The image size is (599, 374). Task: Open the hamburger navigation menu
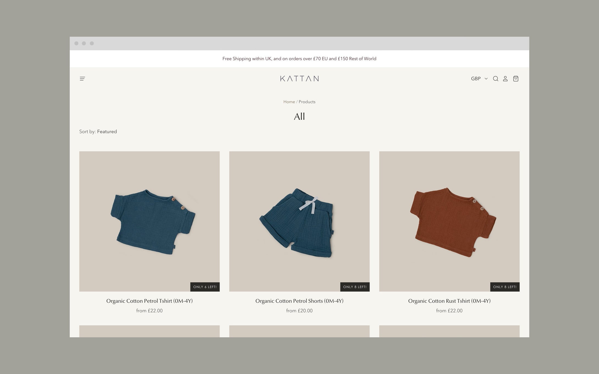coord(82,79)
